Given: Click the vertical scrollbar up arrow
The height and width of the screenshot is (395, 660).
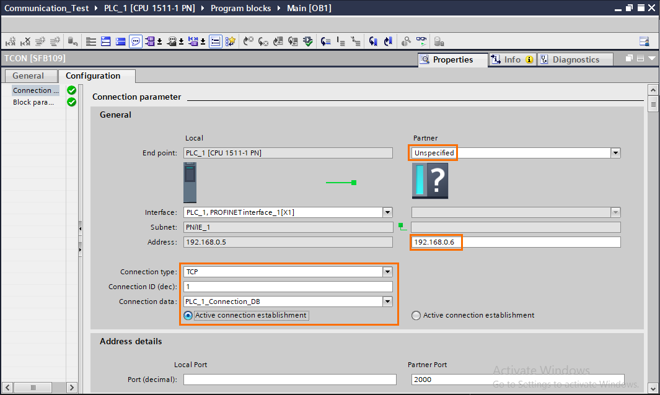Looking at the screenshot, I should (653, 90).
